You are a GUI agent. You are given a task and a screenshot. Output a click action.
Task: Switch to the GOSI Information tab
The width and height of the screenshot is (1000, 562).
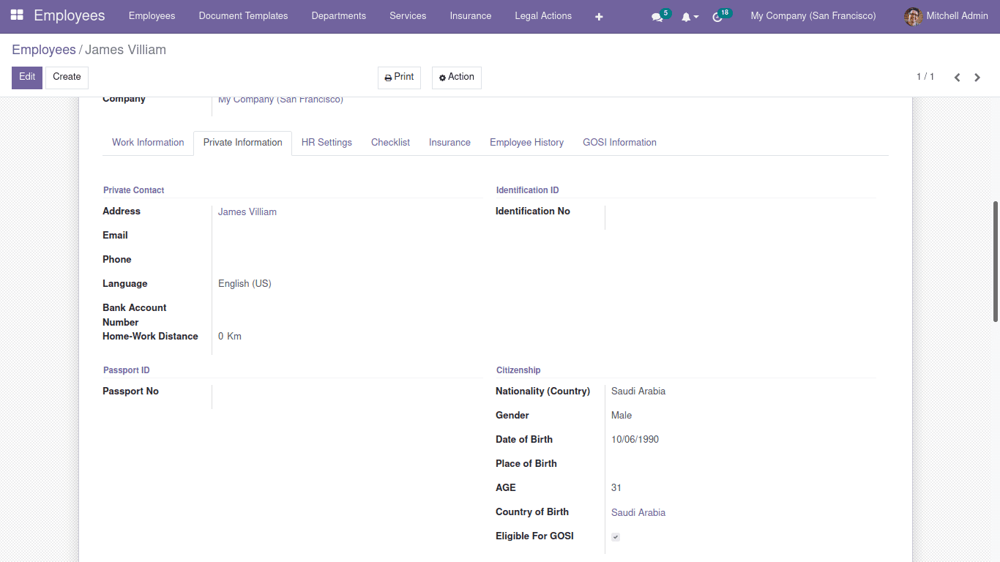pos(619,142)
